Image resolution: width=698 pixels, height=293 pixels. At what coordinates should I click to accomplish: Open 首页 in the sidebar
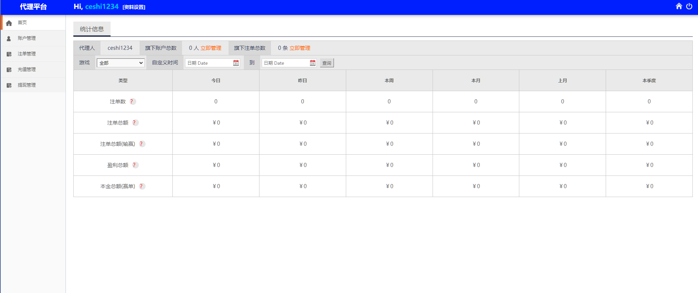pyautogui.click(x=22, y=23)
